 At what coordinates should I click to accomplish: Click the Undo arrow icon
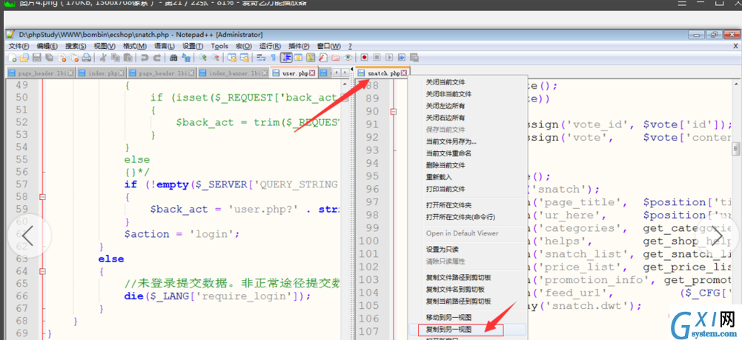coord(144,58)
